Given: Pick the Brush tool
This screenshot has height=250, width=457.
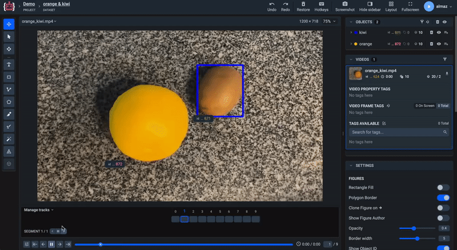Looking at the screenshot, I should (9, 114).
